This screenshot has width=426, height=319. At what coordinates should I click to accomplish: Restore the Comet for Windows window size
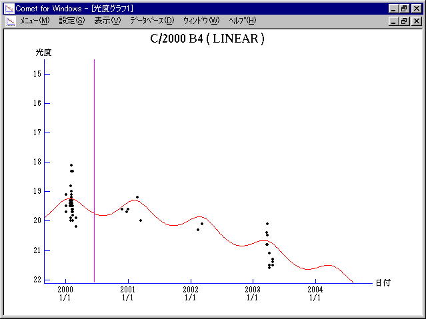coord(404,9)
